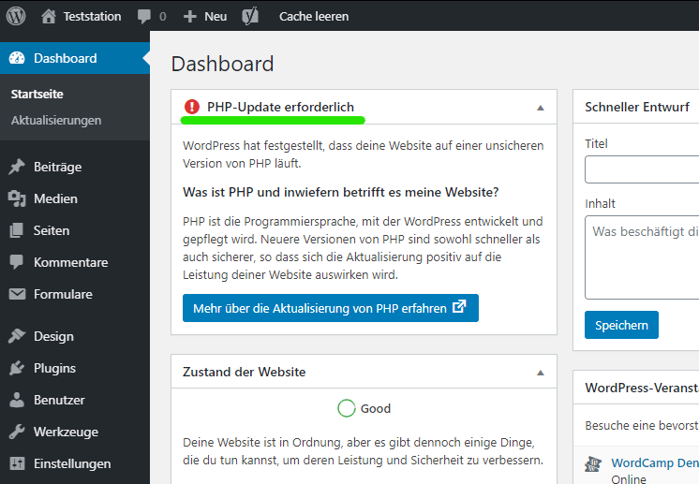The width and height of the screenshot is (699, 484).
Task: Click the red warning icon on PHP-Update box
Action: point(192,107)
